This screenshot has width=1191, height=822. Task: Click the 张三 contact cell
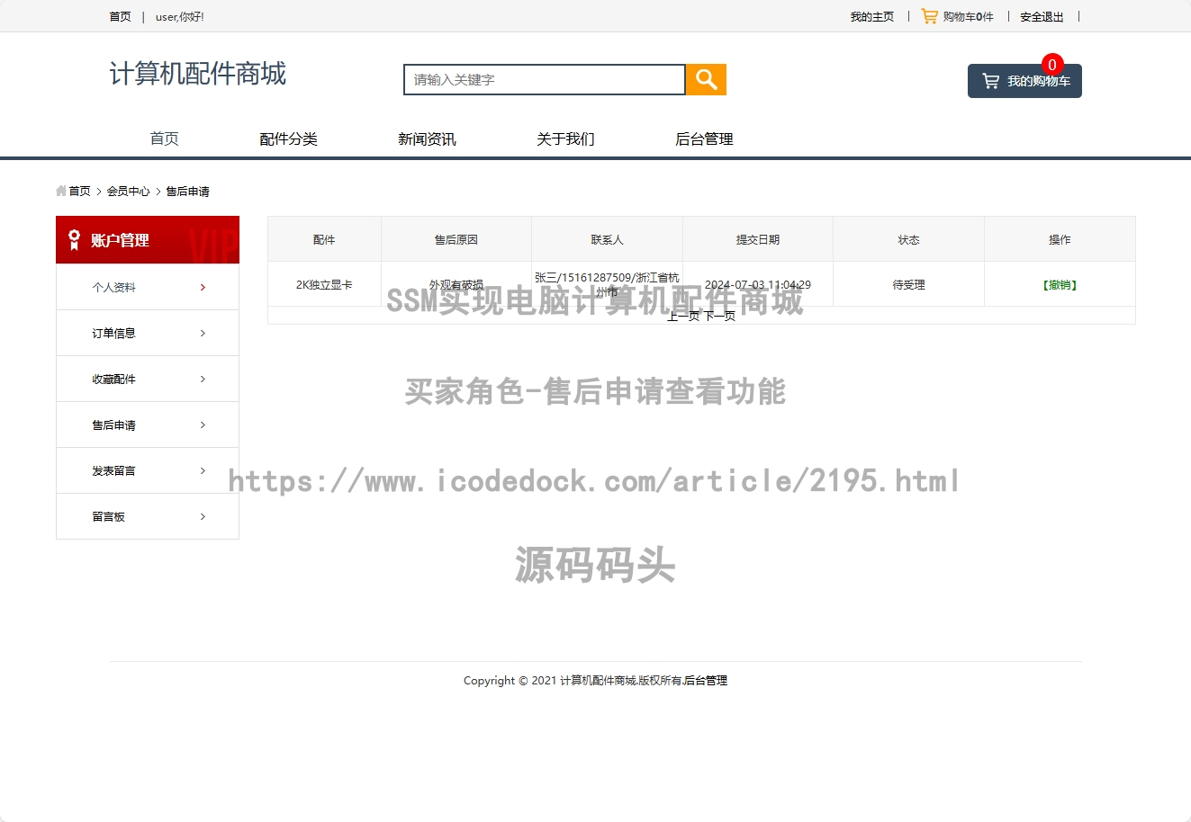pyautogui.click(x=607, y=284)
